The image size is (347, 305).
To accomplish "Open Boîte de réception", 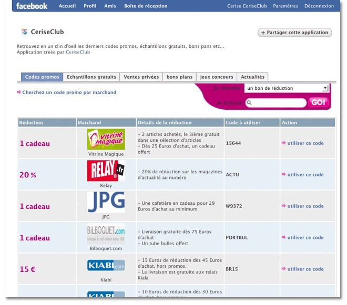I will point(146,6).
